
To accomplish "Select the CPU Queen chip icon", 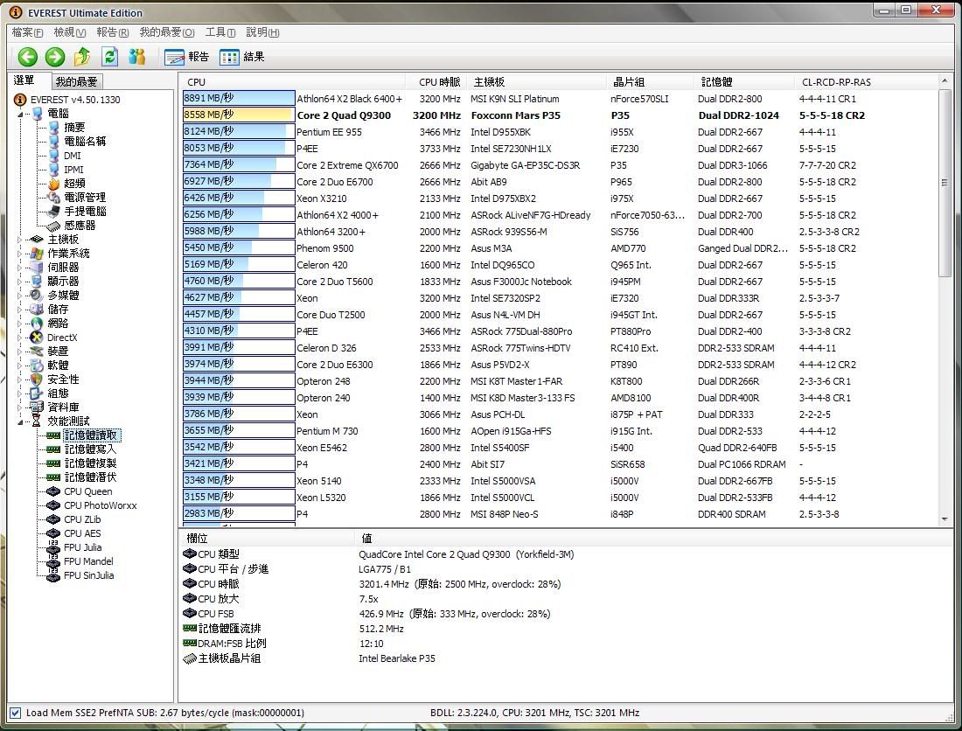I will 53,491.
